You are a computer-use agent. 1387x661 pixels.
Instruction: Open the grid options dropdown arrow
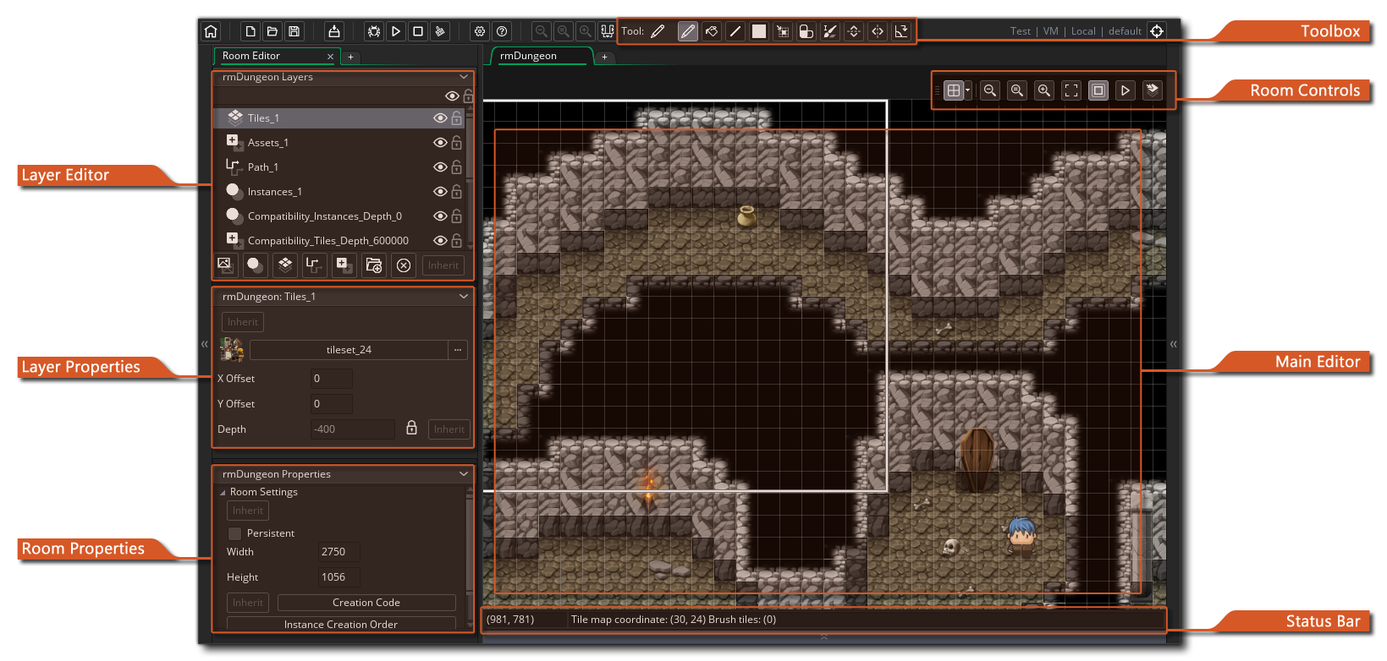click(x=968, y=90)
